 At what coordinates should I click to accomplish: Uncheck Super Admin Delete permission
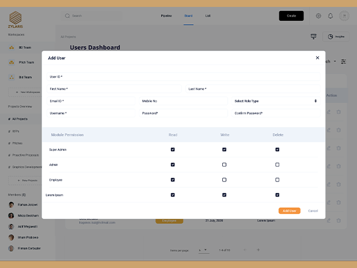point(278,149)
